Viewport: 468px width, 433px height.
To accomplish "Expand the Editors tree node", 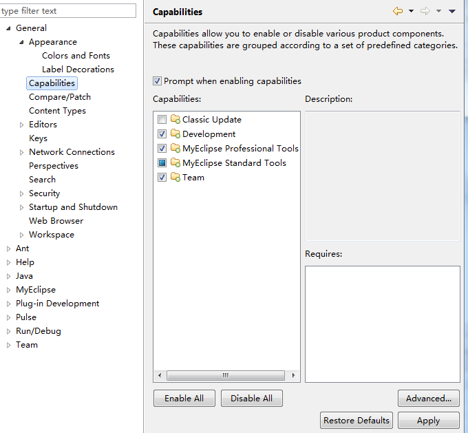I will 22,125.
